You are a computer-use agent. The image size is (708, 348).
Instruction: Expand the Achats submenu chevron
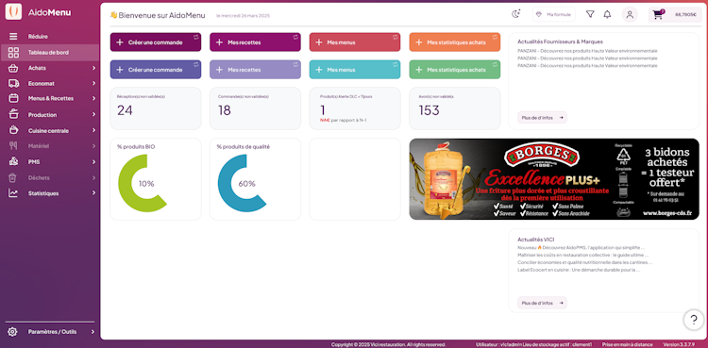93,68
